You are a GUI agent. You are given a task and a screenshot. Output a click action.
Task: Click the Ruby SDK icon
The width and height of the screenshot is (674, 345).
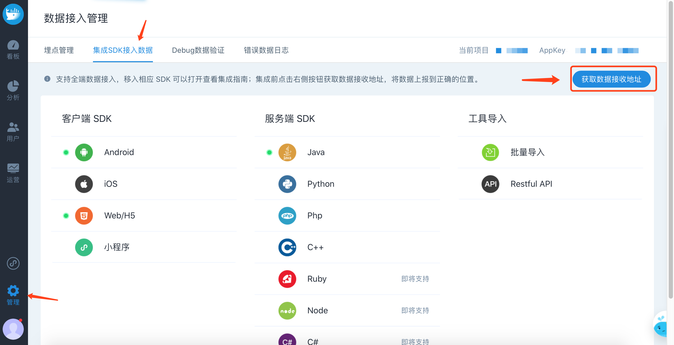tap(287, 279)
